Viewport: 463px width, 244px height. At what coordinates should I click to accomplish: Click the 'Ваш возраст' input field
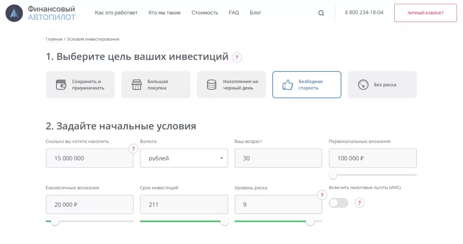point(278,158)
